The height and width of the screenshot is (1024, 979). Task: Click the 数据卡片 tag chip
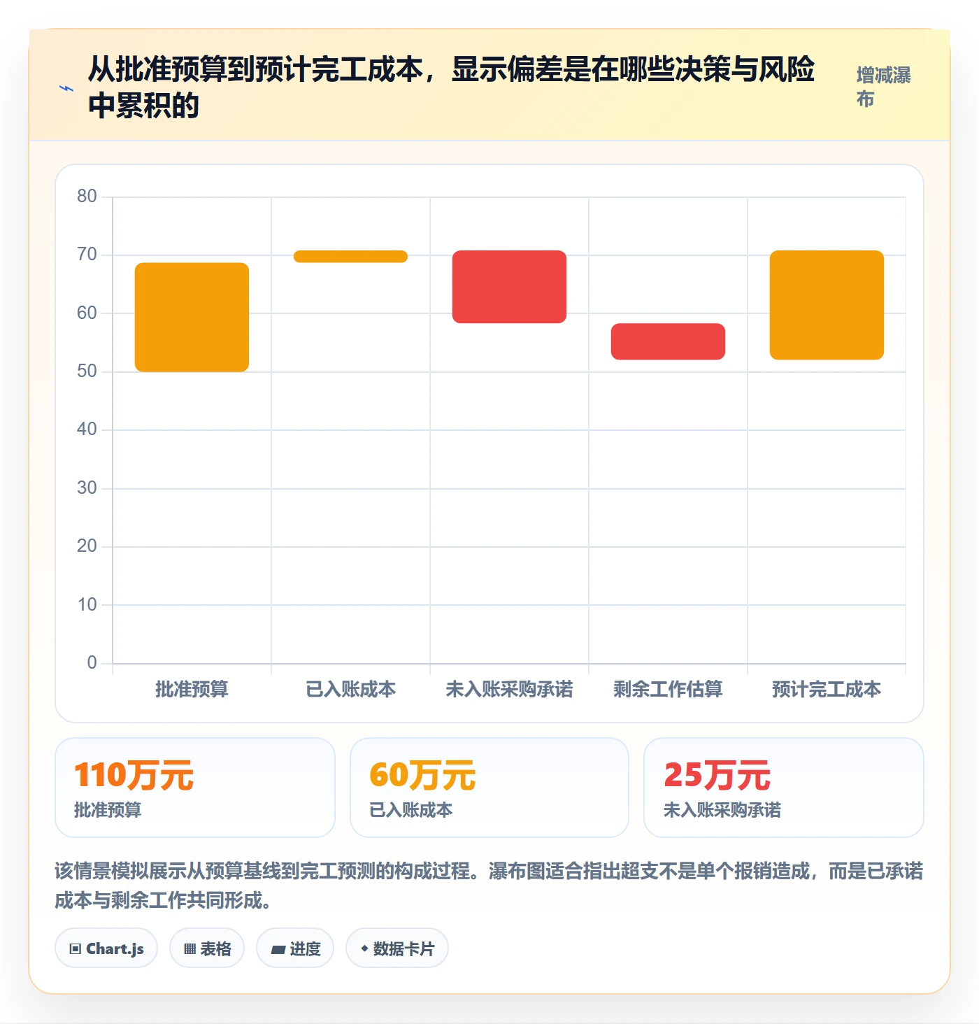click(397, 948)
